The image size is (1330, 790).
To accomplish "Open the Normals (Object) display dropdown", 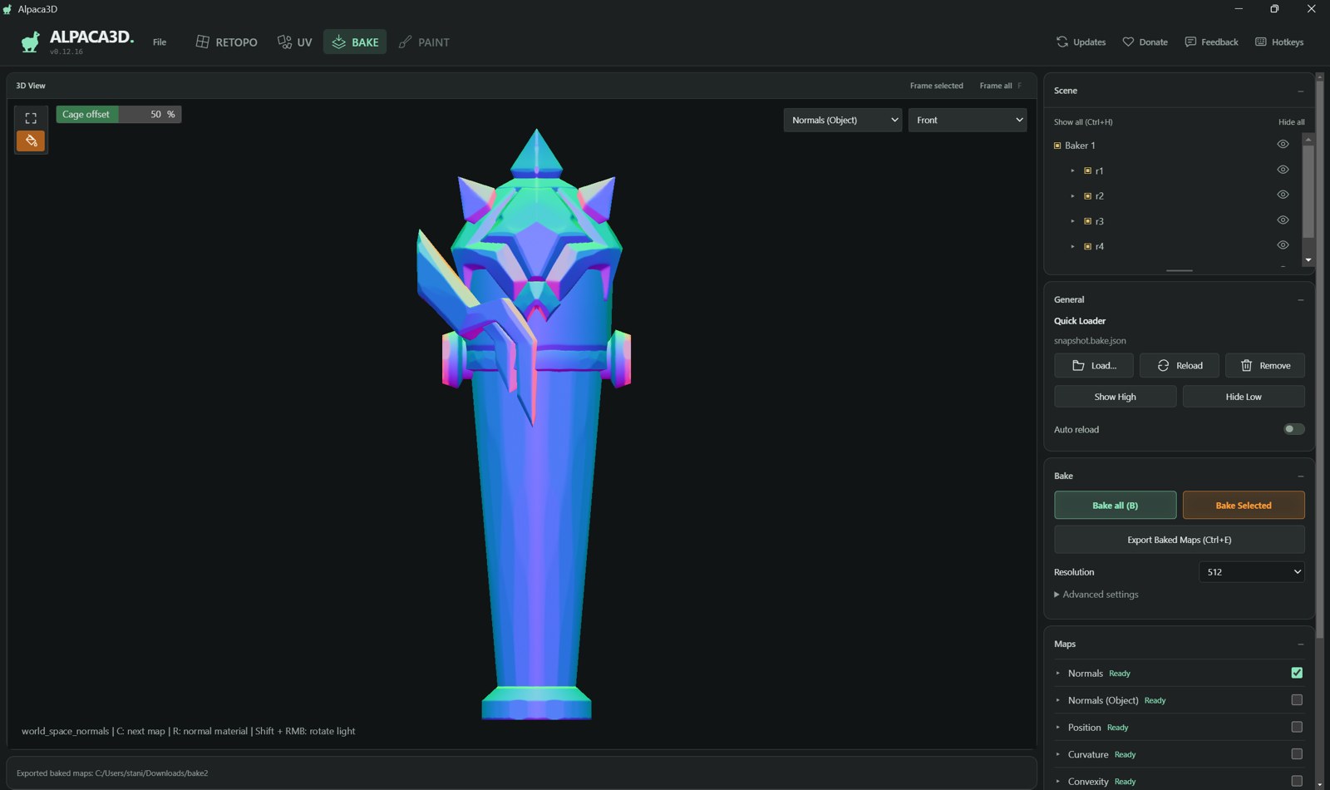I will tap(842, 120).
